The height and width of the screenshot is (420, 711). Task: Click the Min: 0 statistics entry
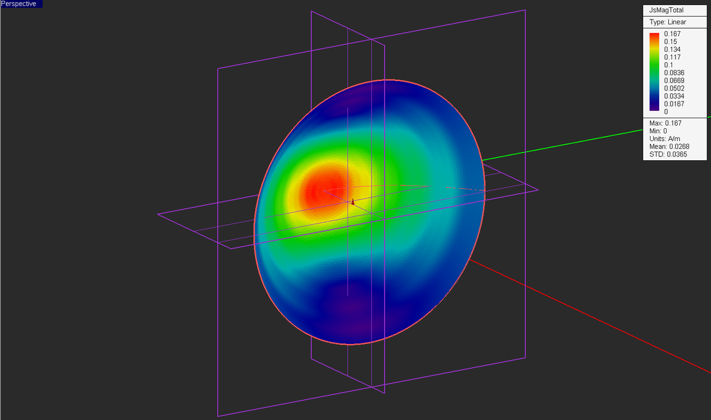click(660, 130)
